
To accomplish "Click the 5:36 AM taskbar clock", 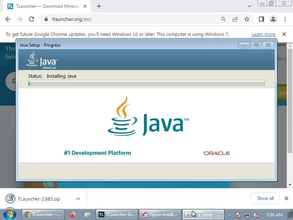I will (x=274, y=215).
